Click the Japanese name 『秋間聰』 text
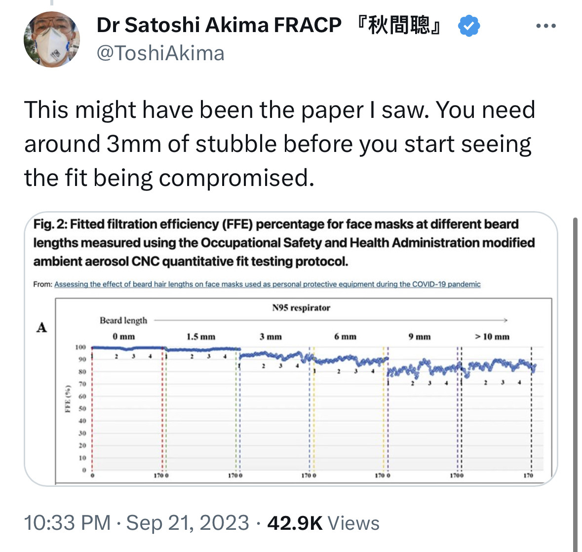The height and width of the screenshot is (552, 582). (x=398, y=25)
